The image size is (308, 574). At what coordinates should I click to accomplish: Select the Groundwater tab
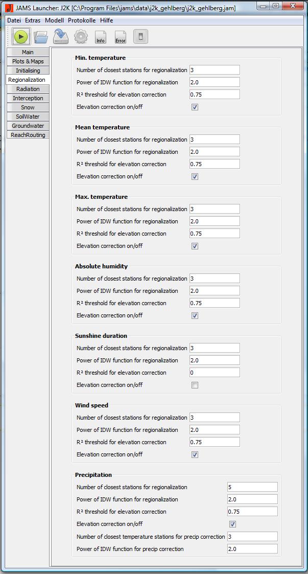point(28,126)
